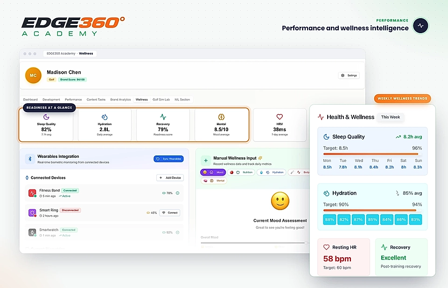The height and width of the screenshot is (288, 448).
Task: Click the smiley mood emoji
Action: pos(280,201)
